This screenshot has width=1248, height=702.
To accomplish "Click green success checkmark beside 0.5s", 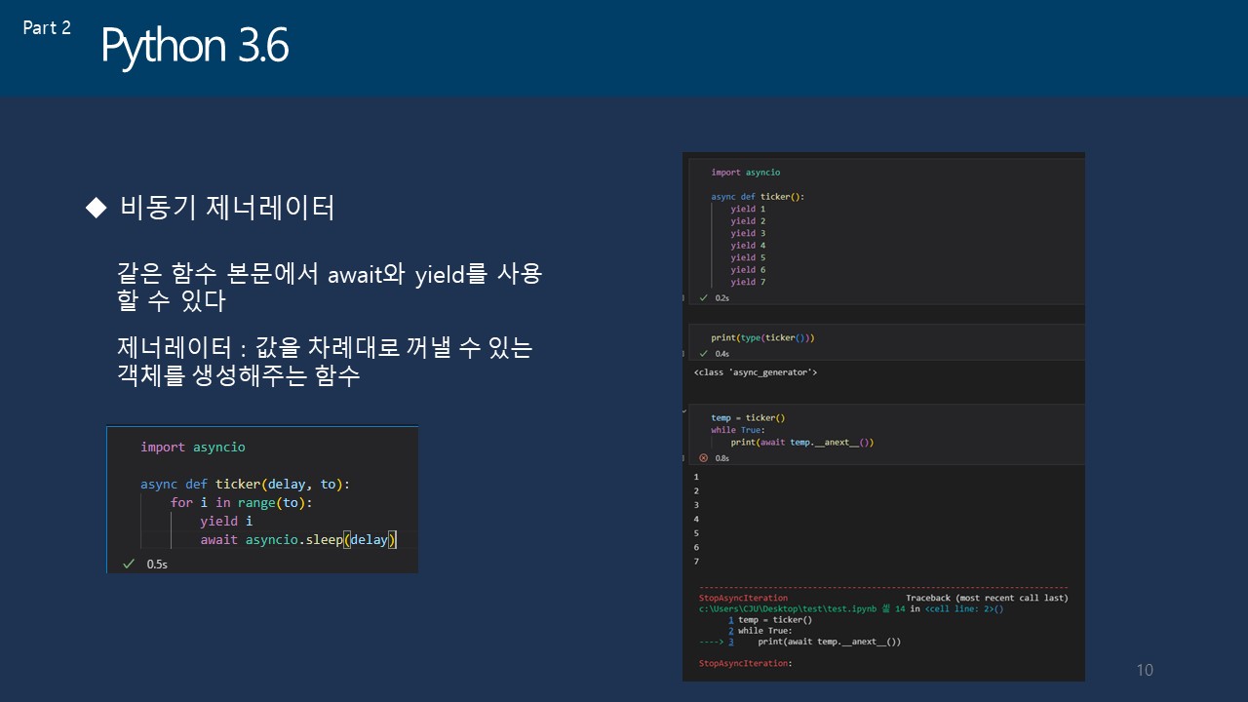I will coord(128,564).
